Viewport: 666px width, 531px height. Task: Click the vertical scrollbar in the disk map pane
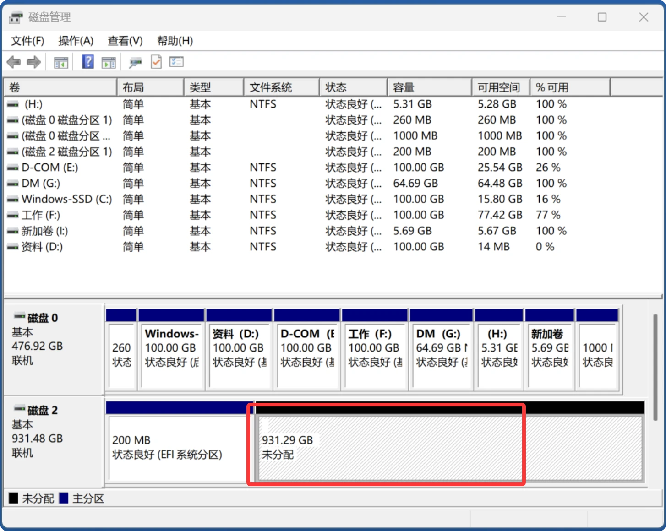click(655, 368)
